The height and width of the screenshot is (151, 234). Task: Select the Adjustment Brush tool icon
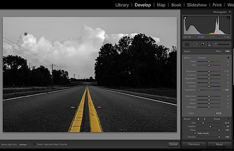click(222, 44)
